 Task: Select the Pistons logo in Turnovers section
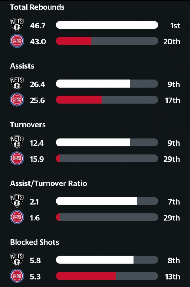click(17, 159)
